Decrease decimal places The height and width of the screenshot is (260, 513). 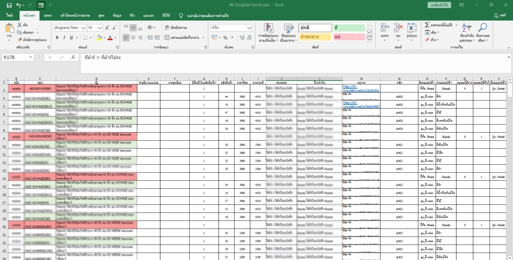click(249, 37)
